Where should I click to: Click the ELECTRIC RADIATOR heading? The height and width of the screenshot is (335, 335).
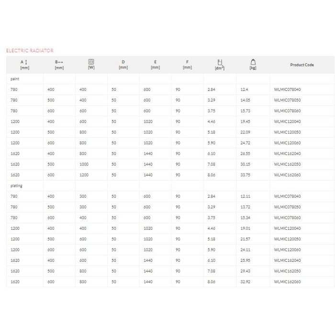[30, 51]
